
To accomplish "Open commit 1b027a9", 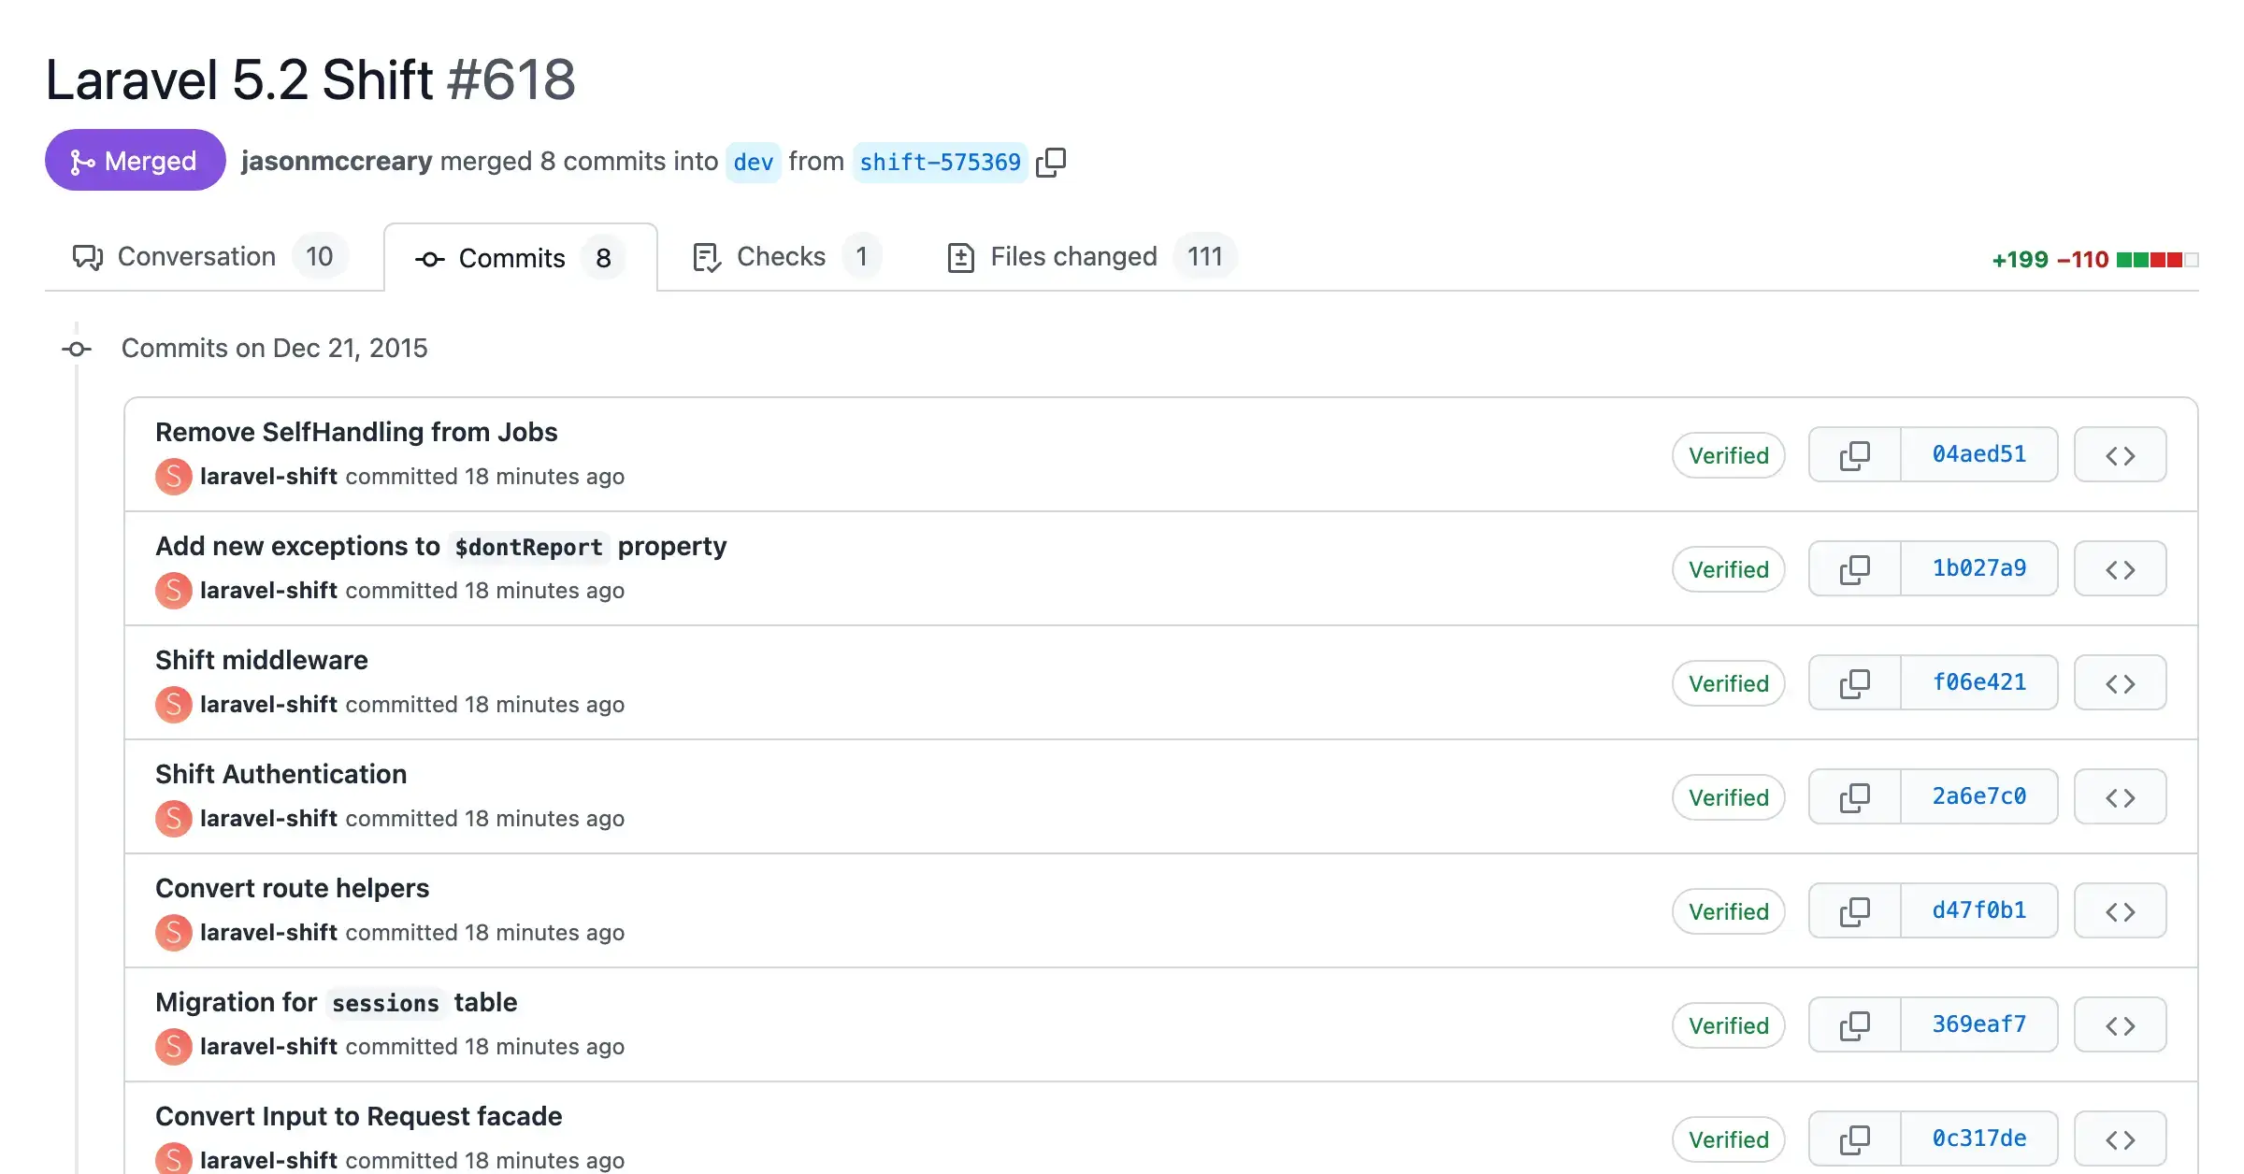I will pos(1978,567).
